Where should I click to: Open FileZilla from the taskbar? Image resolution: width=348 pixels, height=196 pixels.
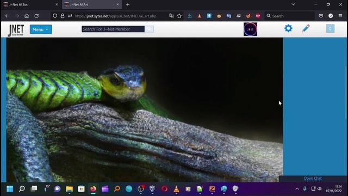[212, 189]
